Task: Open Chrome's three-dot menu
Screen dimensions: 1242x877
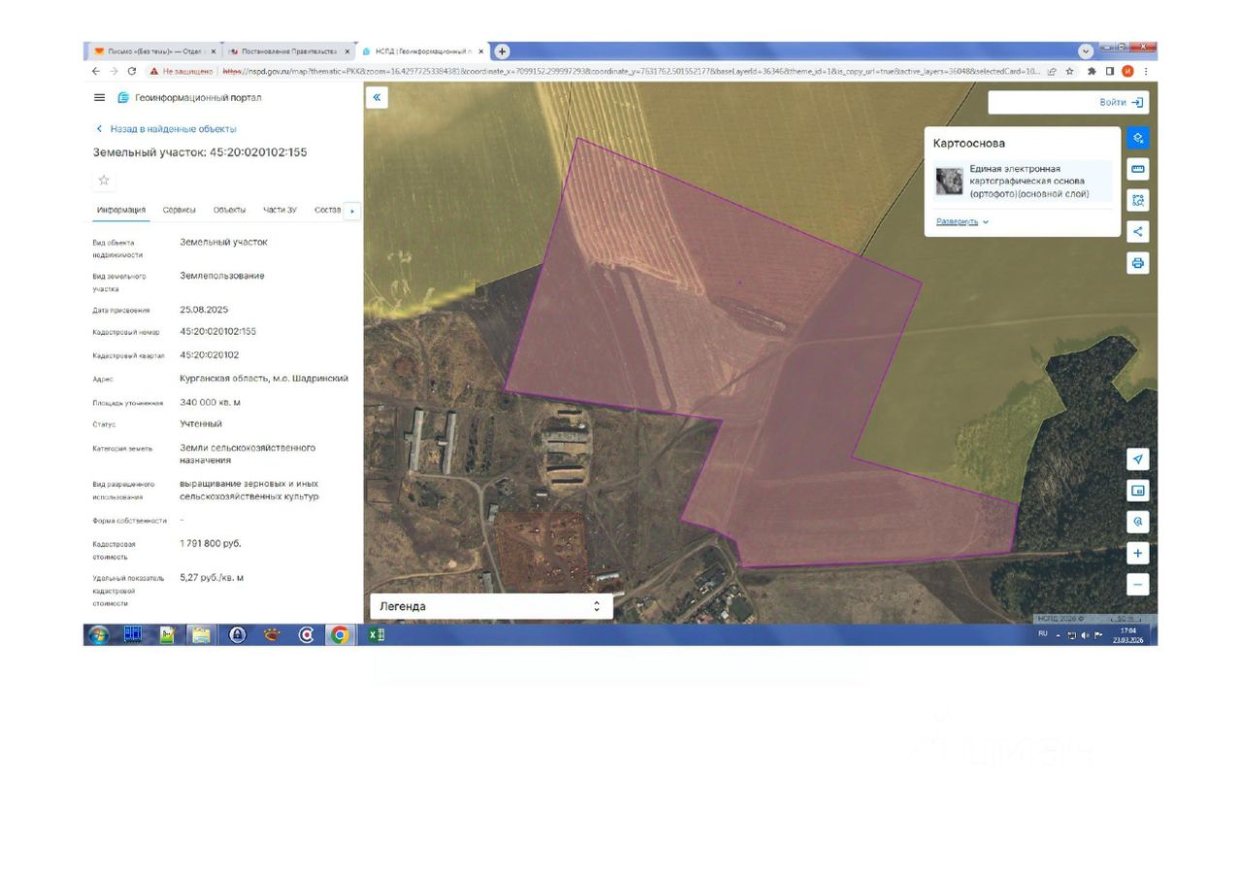Action: pyautogui.click(x=1146, y=71)
